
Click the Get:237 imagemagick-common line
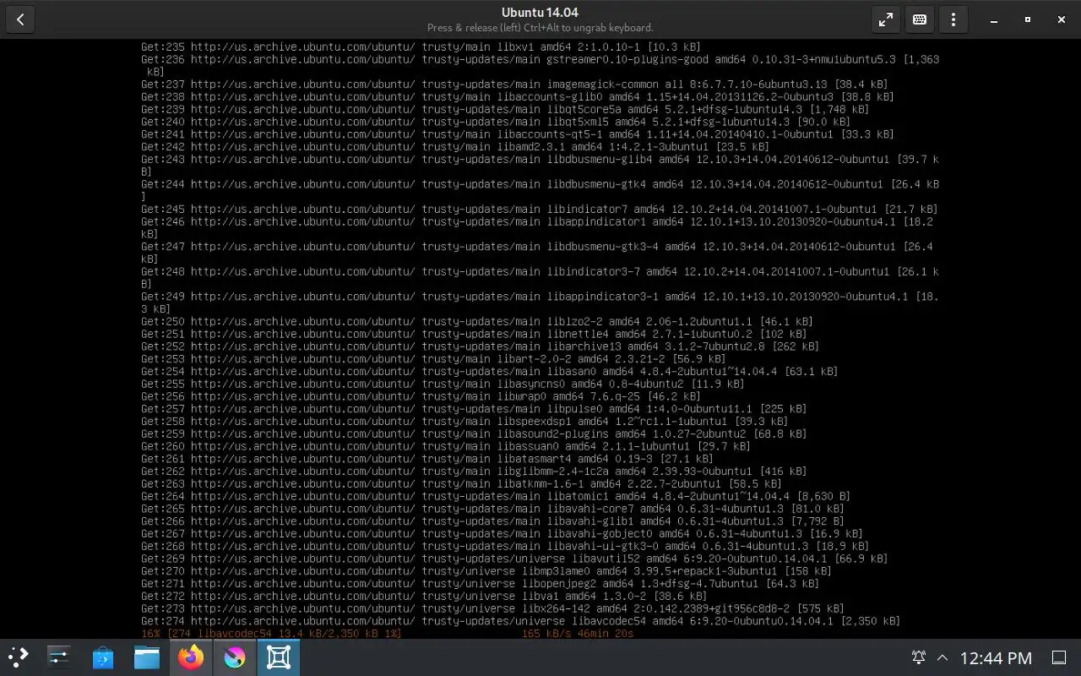[514, 84]
